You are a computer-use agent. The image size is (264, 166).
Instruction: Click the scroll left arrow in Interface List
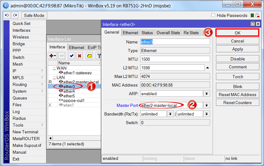(50, 138)
